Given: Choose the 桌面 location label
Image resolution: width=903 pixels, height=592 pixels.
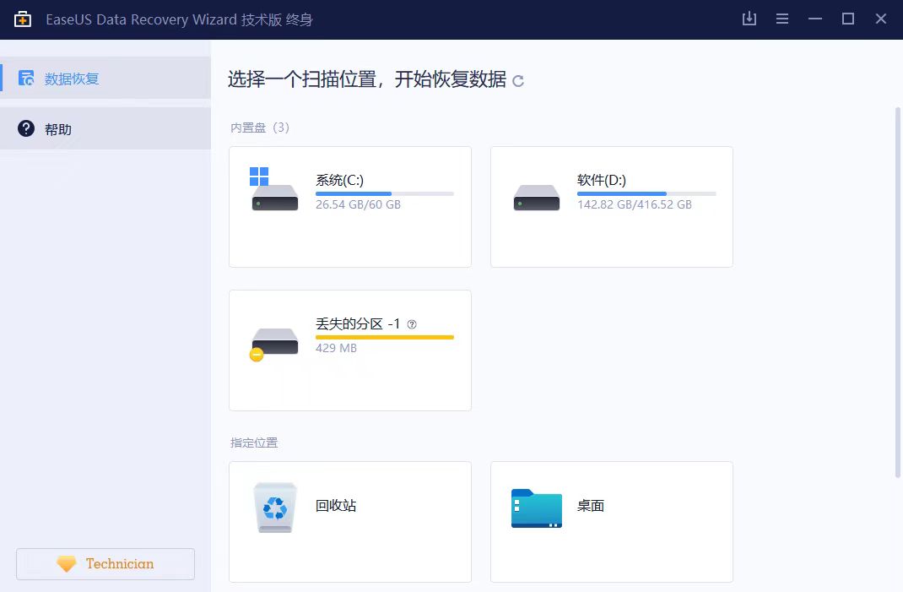Looking at the screenshot, I should [591, 506].
